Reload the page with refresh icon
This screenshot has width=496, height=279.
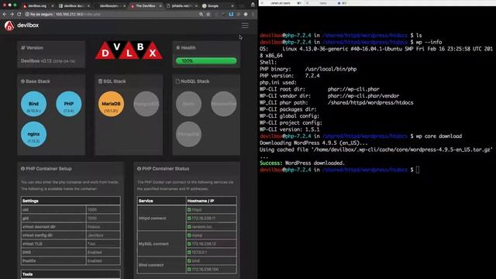click(19, 14)
